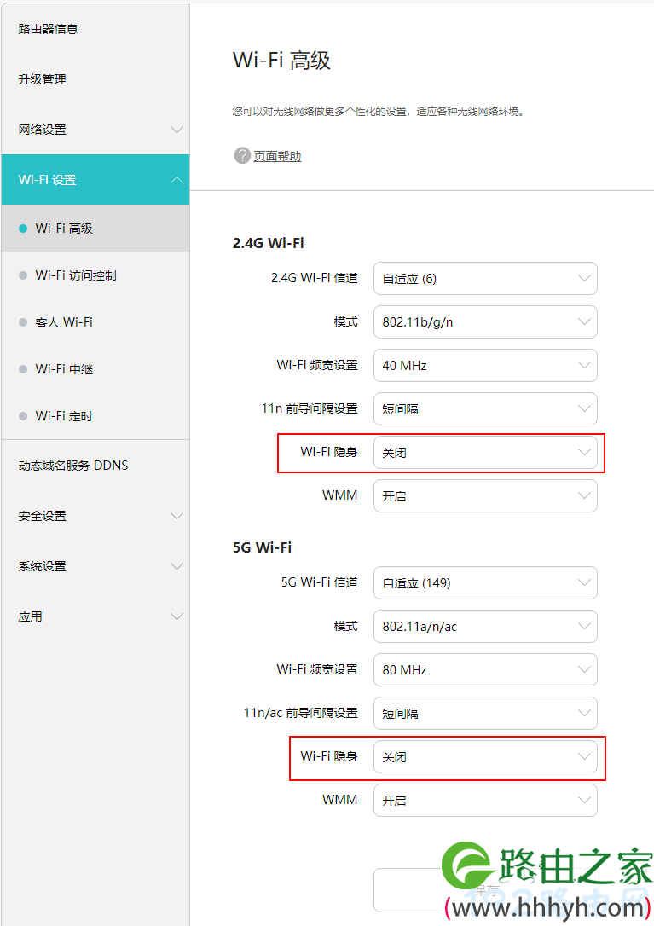Change the 40 MHz 频宽设置 selector
Viewport: 654px width, 926px height.
(485, 365)
